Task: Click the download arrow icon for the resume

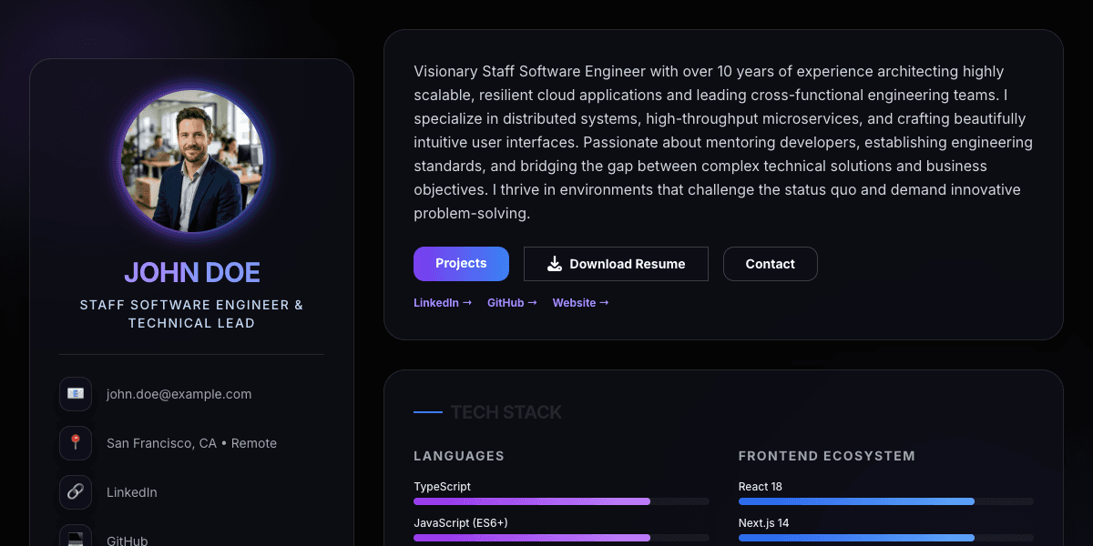Action: (555, 264)
